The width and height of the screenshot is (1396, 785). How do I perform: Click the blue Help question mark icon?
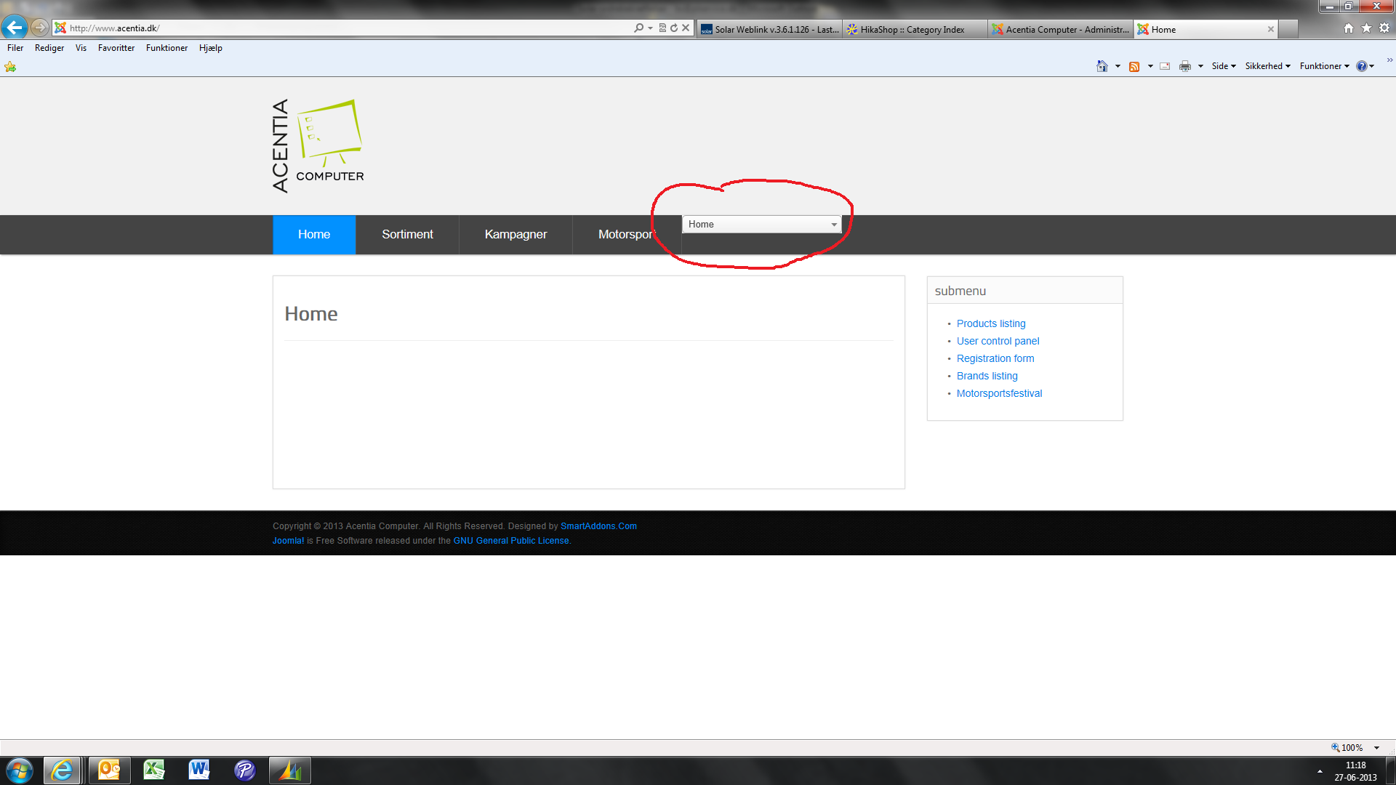[1361, 66]
